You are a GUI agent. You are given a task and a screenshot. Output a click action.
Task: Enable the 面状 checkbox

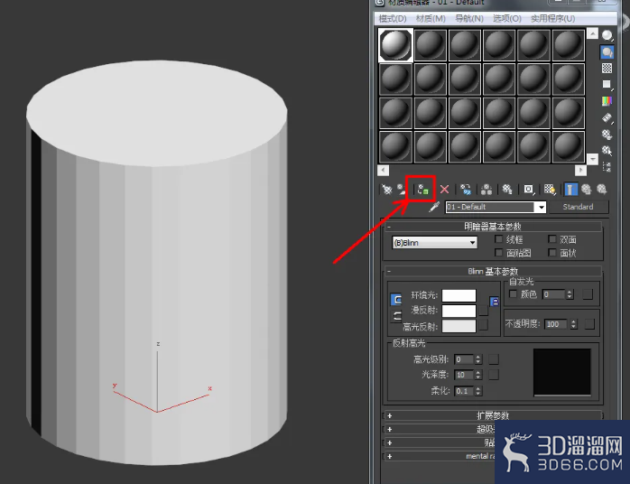(552, 253)
